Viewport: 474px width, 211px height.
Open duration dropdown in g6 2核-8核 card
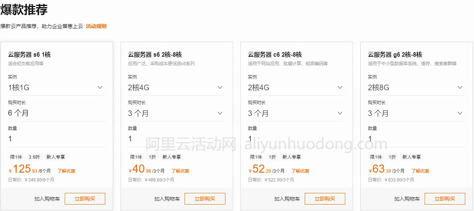click(x=416, y=113)
